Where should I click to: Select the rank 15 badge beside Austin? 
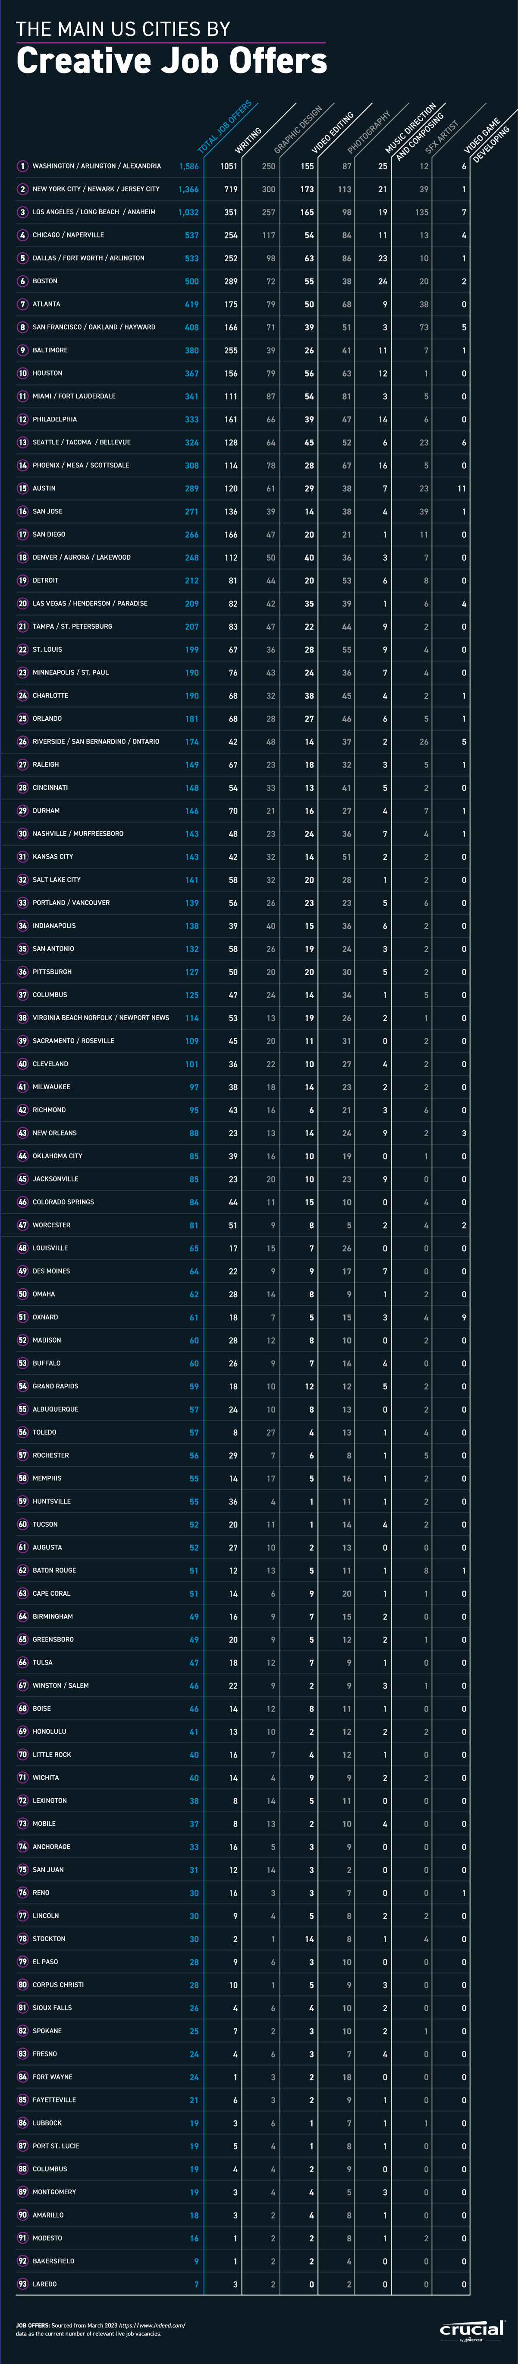[x=22, y=488]
